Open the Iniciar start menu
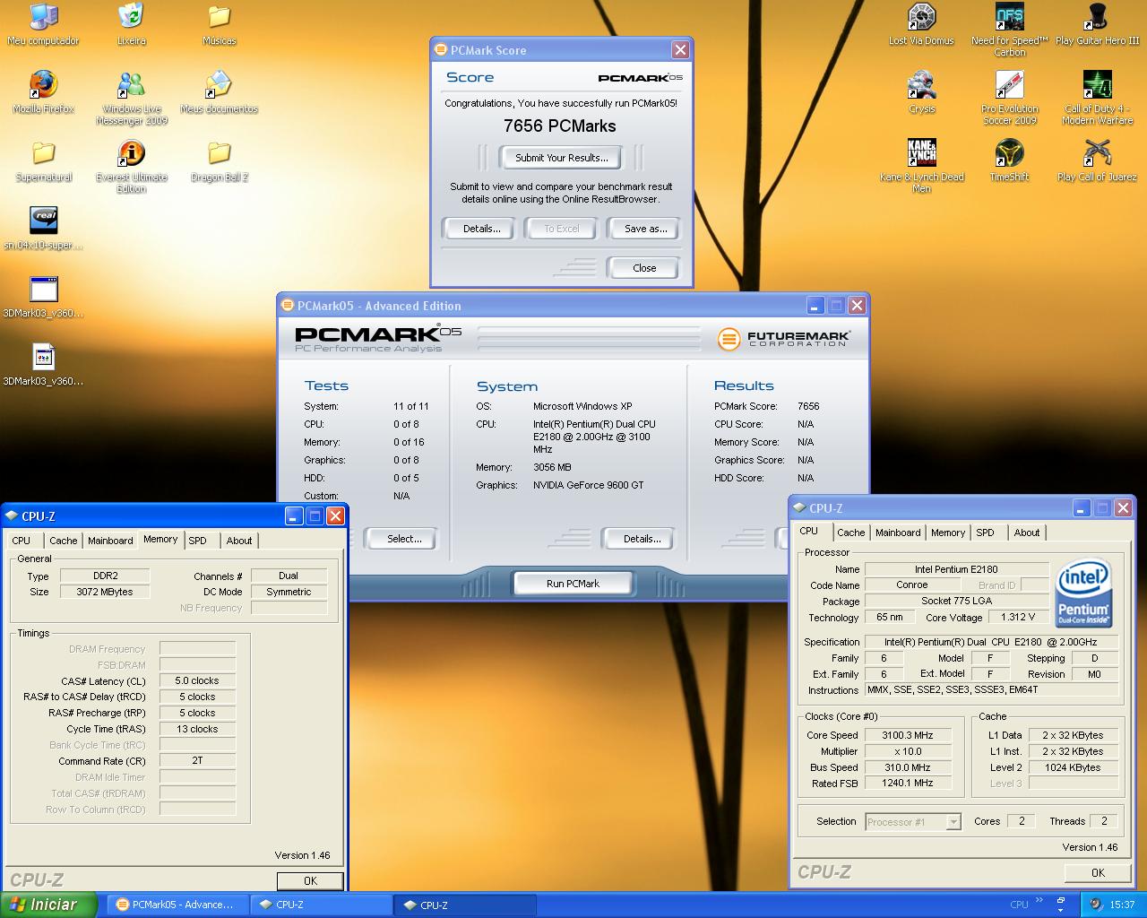Viewport: 1147px width, 918px height. pyautogui.click(x=48, y=905)
